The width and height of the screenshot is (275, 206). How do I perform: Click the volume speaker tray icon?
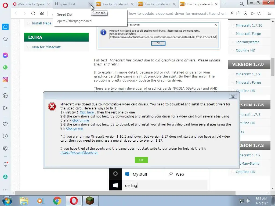coord(248,201)
